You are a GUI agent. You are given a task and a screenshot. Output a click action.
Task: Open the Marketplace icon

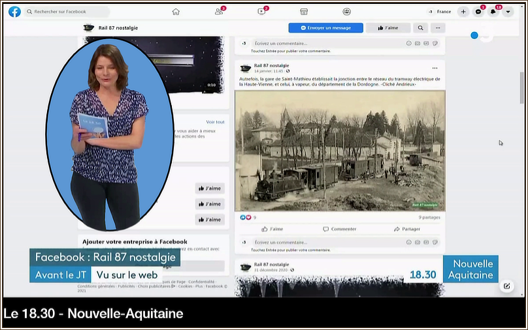pyautogui.click(x=304, y=11)
